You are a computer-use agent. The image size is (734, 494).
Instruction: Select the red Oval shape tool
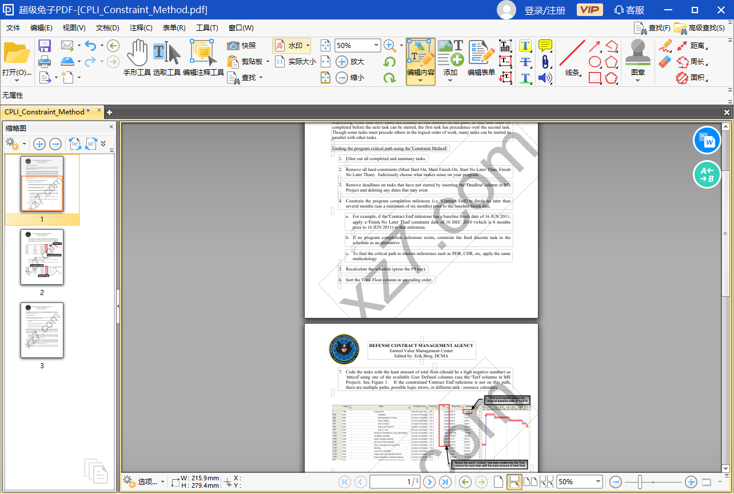pyautogui.click(x=595, y=62)
